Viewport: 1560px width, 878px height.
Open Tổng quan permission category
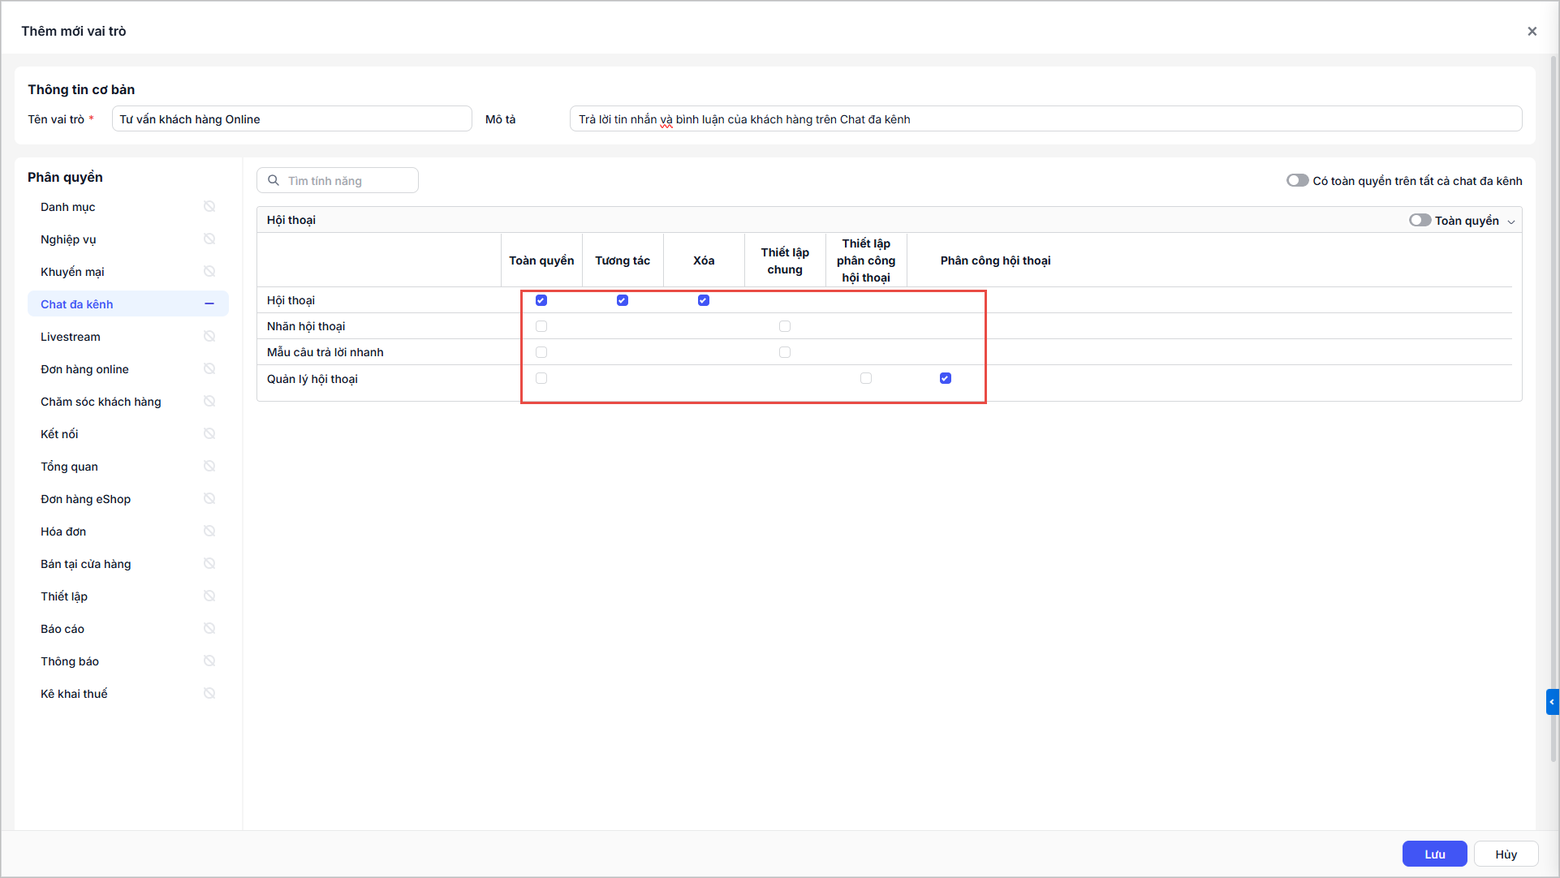tap(127, 467)
